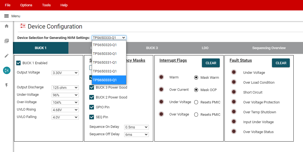Open the Tools menu
This screenshot has height=152, width=303.
[x=46, y=5]
